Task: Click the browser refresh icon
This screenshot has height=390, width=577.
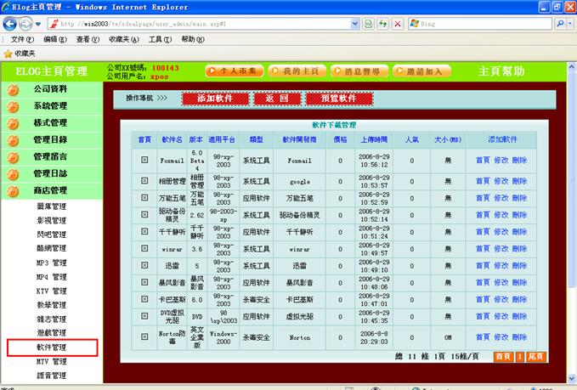Action: click(x=382, y=24)
